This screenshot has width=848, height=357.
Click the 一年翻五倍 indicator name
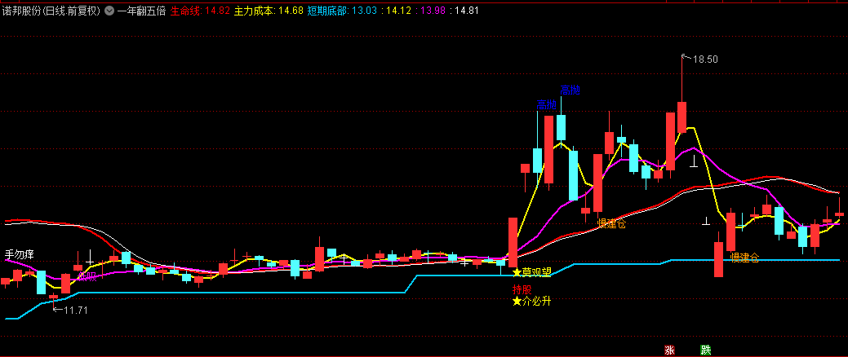tap(141, 11)
